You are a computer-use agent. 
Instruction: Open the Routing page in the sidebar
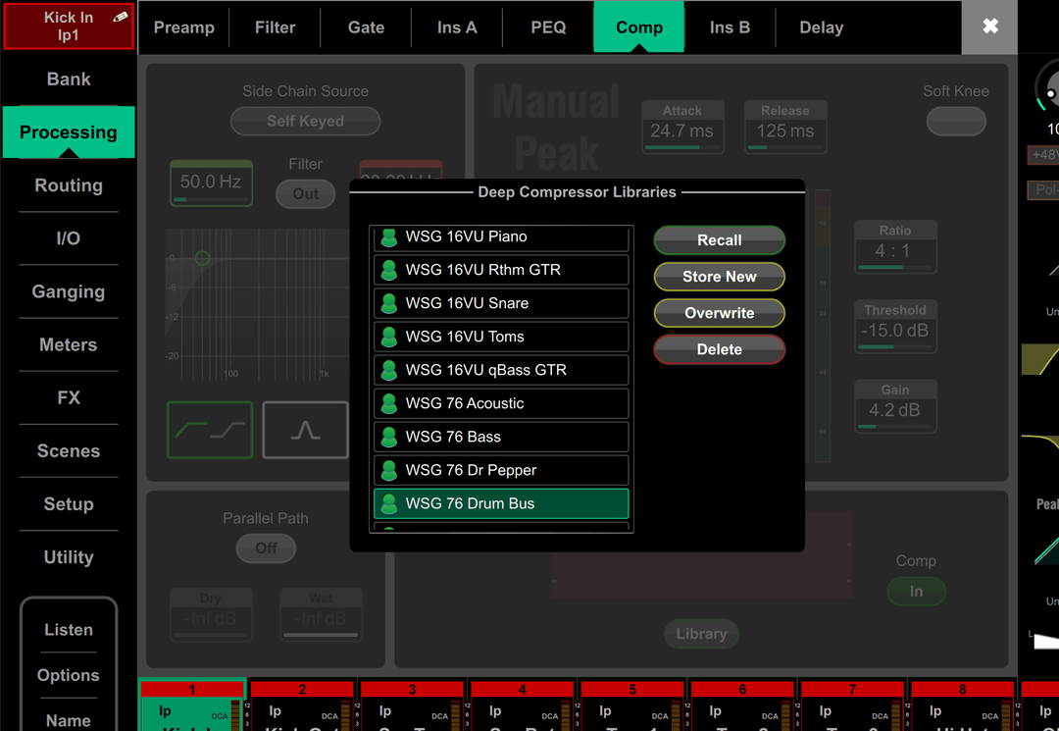[x=68, y=185]
